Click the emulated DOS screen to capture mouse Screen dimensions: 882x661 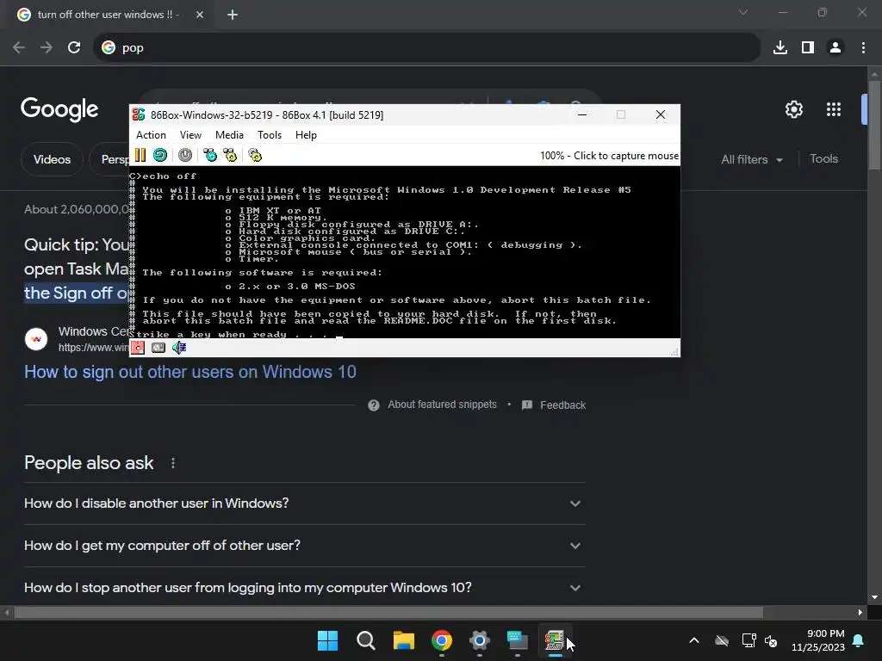pyautogui.click(x=405, y=252)
